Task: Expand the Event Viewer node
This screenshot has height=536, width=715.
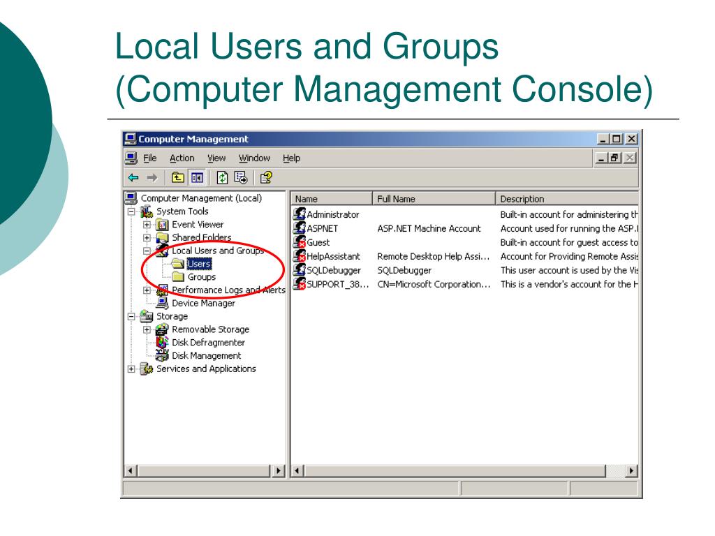Action: [147, 225]
